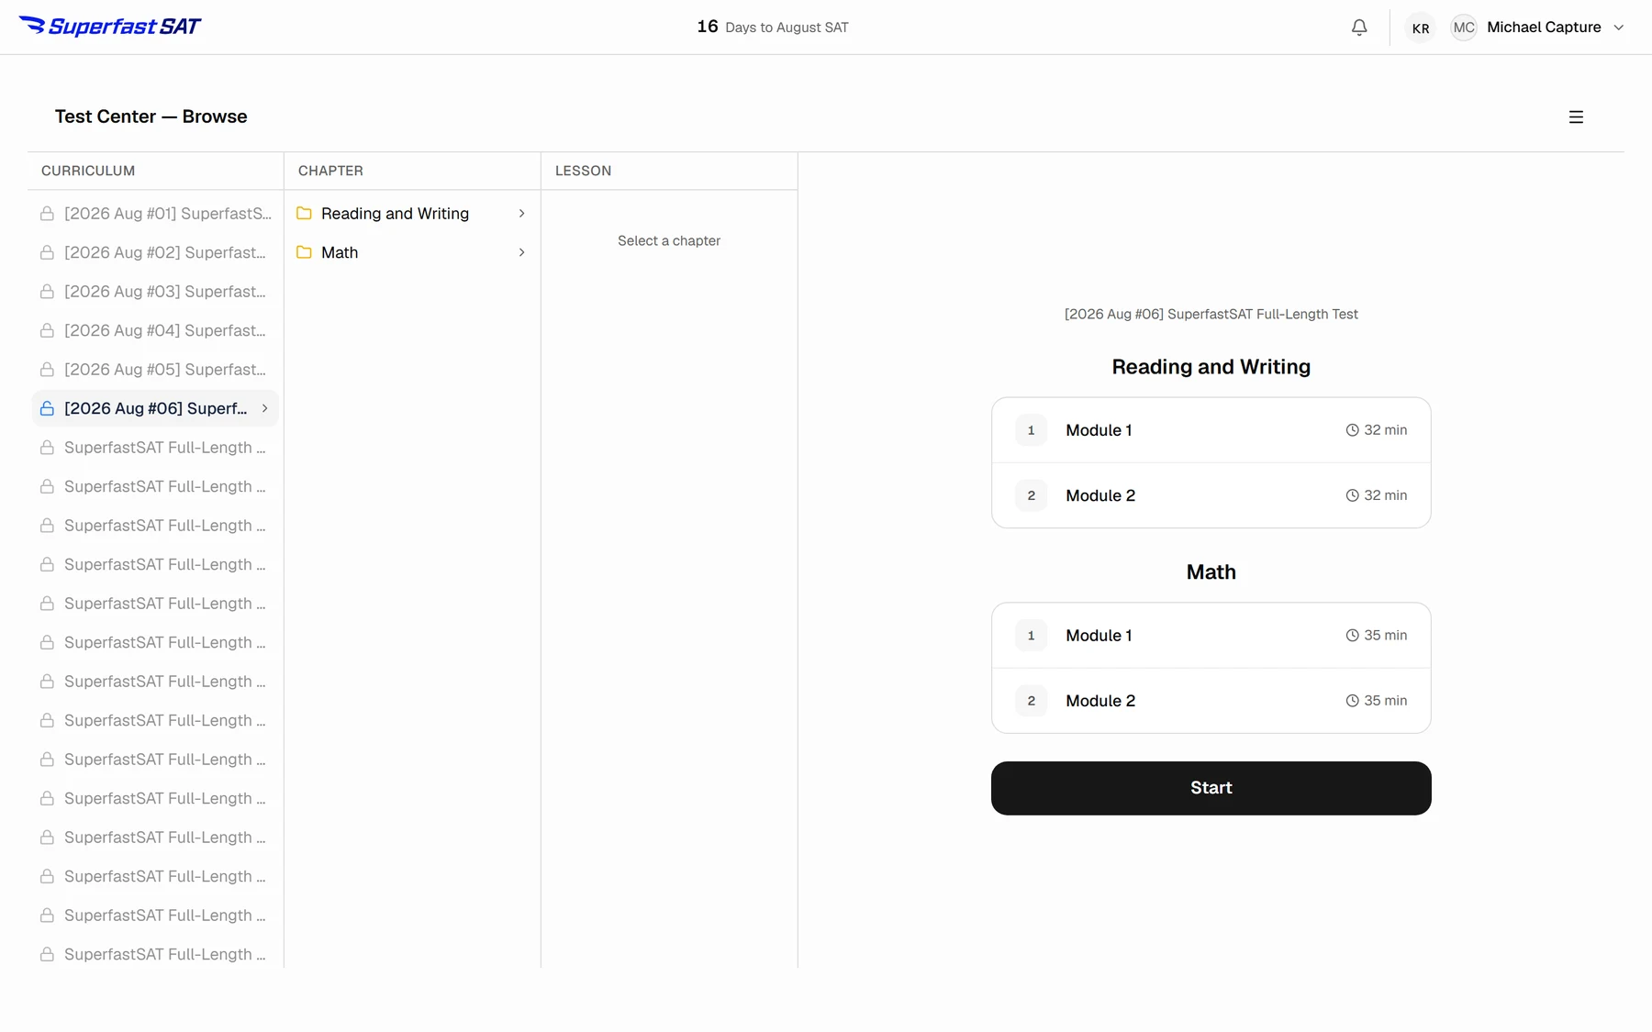This screenshot has height=1032, width=1652.
Task: Click the LESSON column header
Action: (583, 171)
